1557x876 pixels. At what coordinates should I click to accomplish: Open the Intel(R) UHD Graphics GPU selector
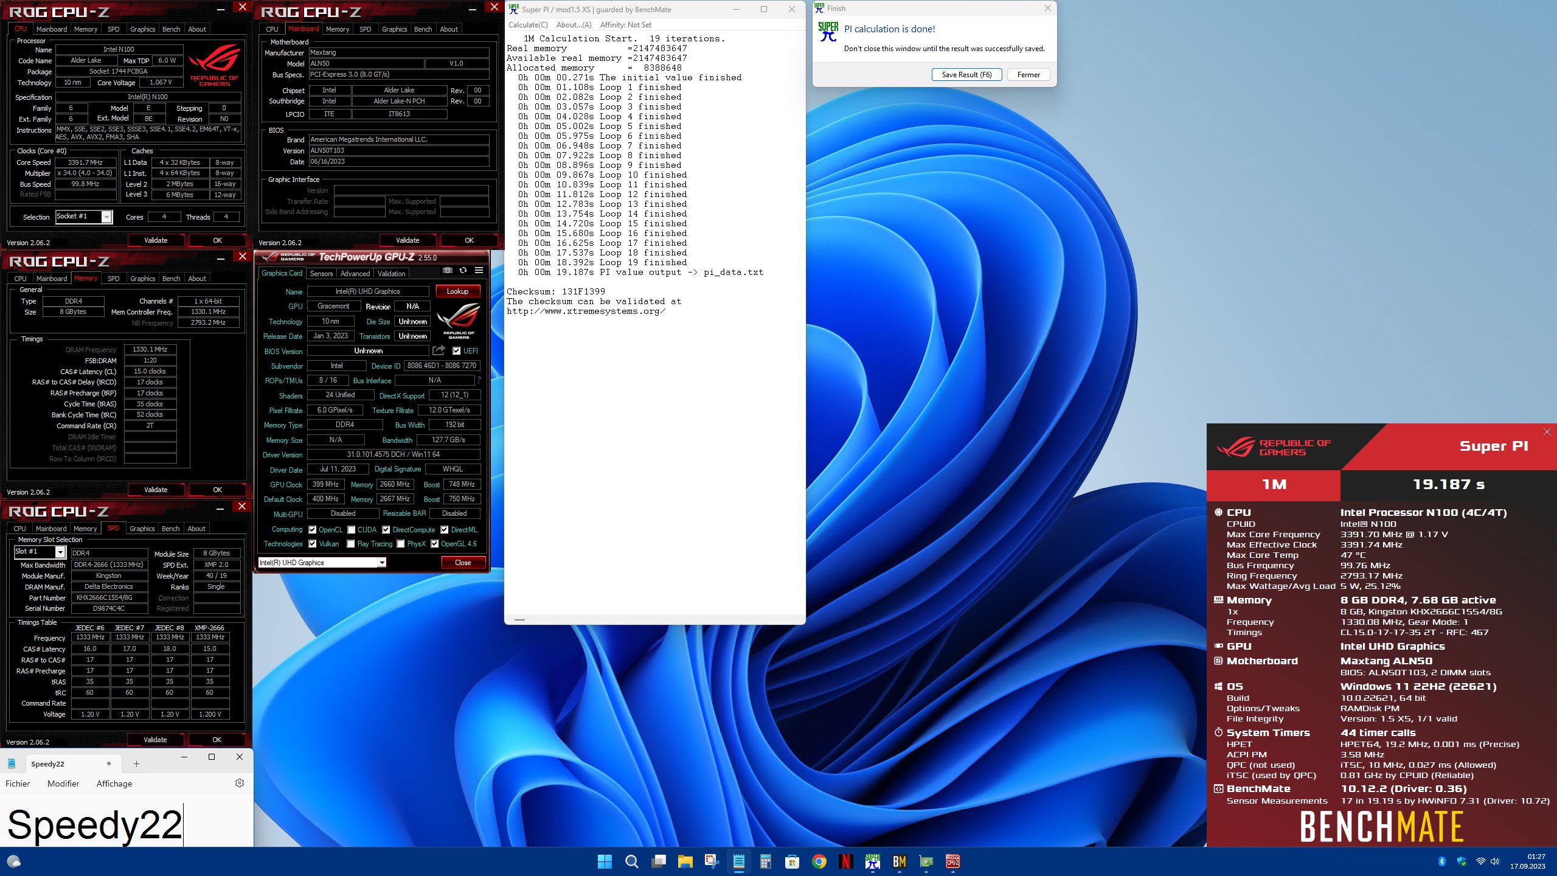coord(322,563)
